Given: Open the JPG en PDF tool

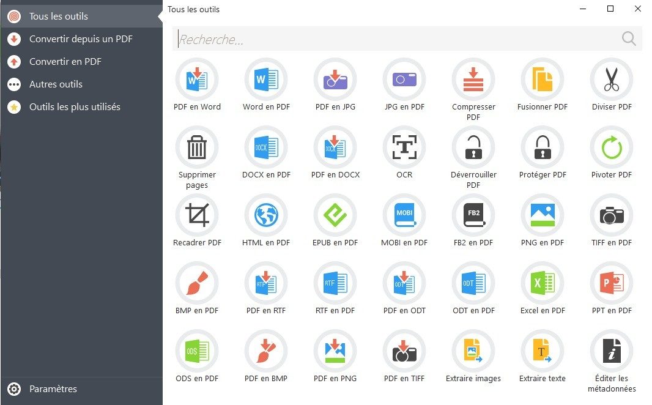Looking at the screenshot, I should 404,80.
